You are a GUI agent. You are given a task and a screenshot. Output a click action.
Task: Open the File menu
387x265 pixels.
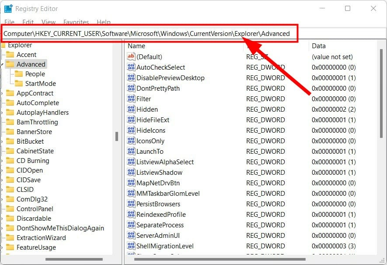click(x=9, y=22)
